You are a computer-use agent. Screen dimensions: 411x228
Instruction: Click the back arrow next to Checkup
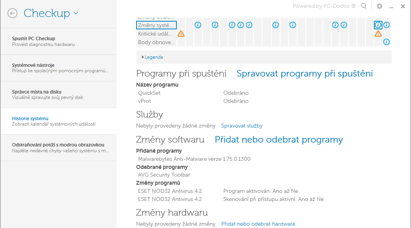[x=12, y=13]
